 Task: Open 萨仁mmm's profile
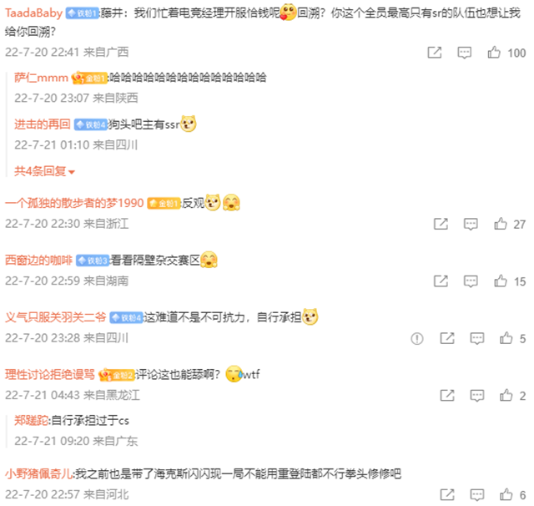(x=41, y=78)
